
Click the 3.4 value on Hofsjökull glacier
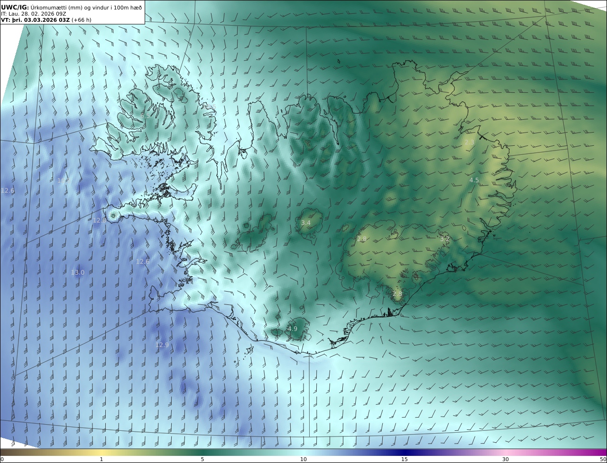[306, 223]
